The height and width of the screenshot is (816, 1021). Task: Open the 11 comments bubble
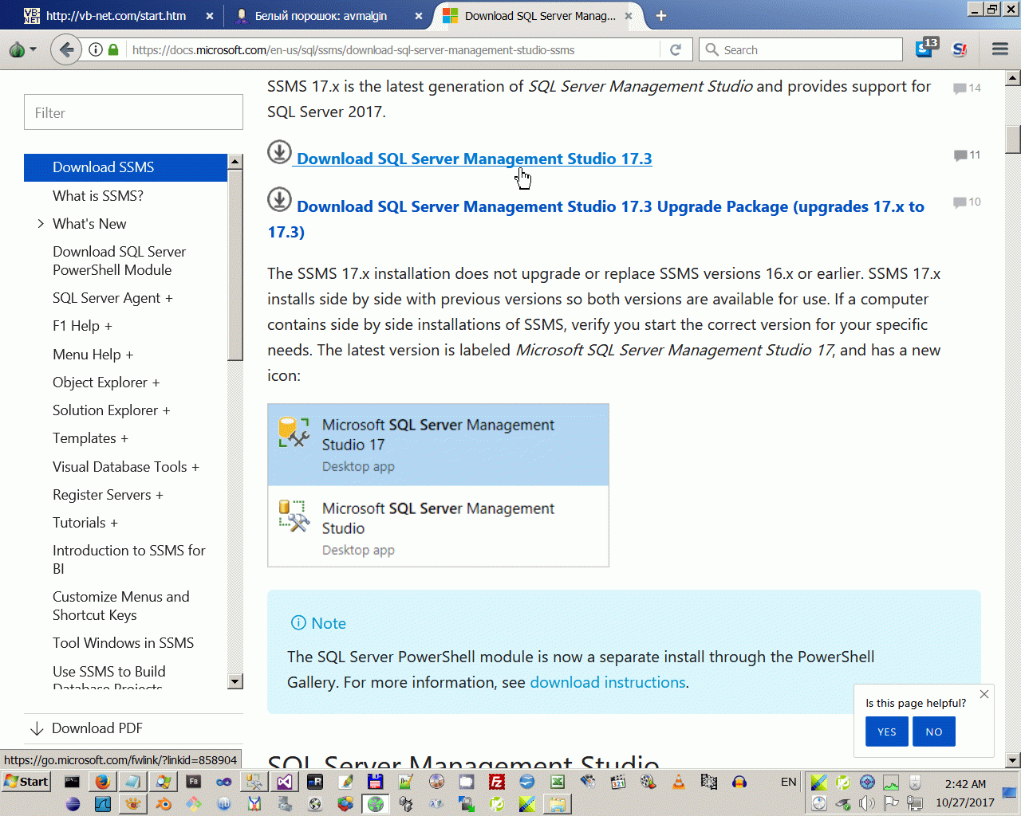(967, 155)
